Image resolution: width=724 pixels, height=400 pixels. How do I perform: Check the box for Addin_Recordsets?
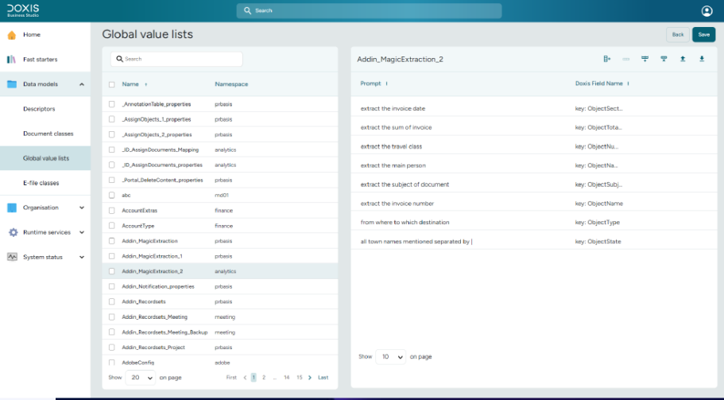point(112,301)
